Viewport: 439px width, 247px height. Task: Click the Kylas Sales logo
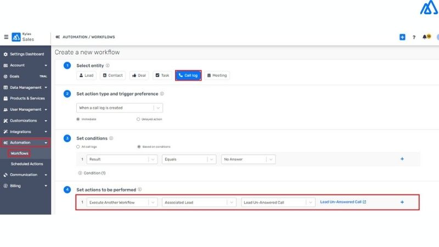click(16, 37)
